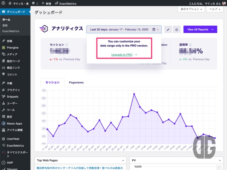The height and width of the screenshot is (170, 227).
Task: Click the user avatar at top right
Action: (x=224, y=3)
